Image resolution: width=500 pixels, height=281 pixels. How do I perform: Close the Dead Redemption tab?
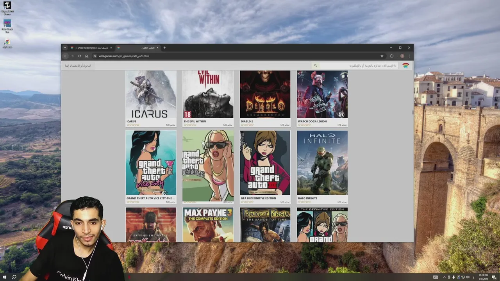(111, 48)
